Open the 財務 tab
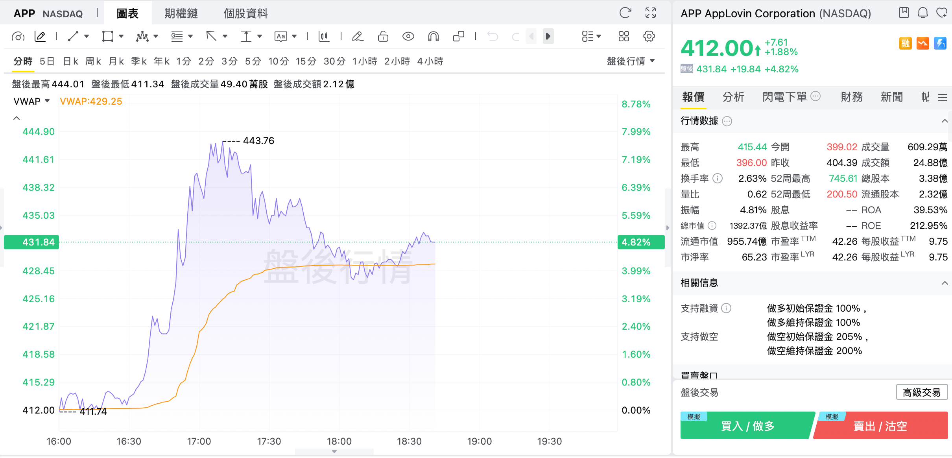The width and height of the screenshot is (952, 458). [852, 97]
